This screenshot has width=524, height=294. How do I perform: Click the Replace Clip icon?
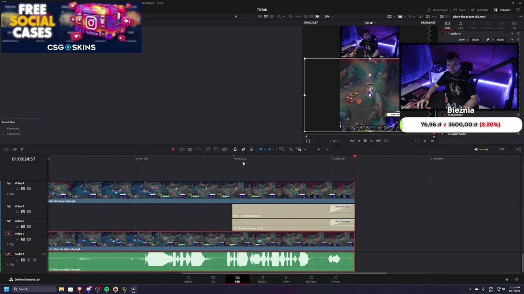pyautogui.click(x=224, y=149)
